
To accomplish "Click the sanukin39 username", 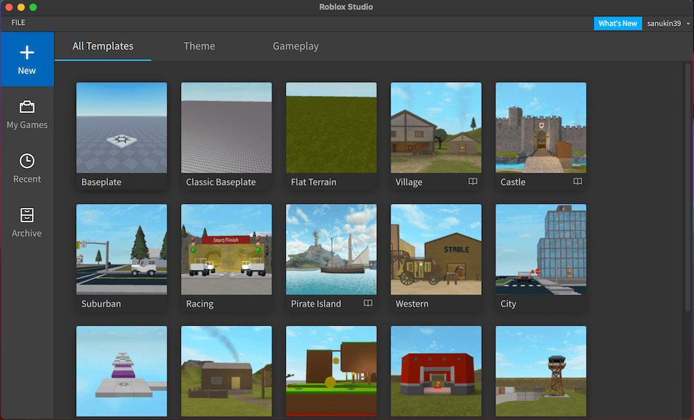I will (664, 24).
